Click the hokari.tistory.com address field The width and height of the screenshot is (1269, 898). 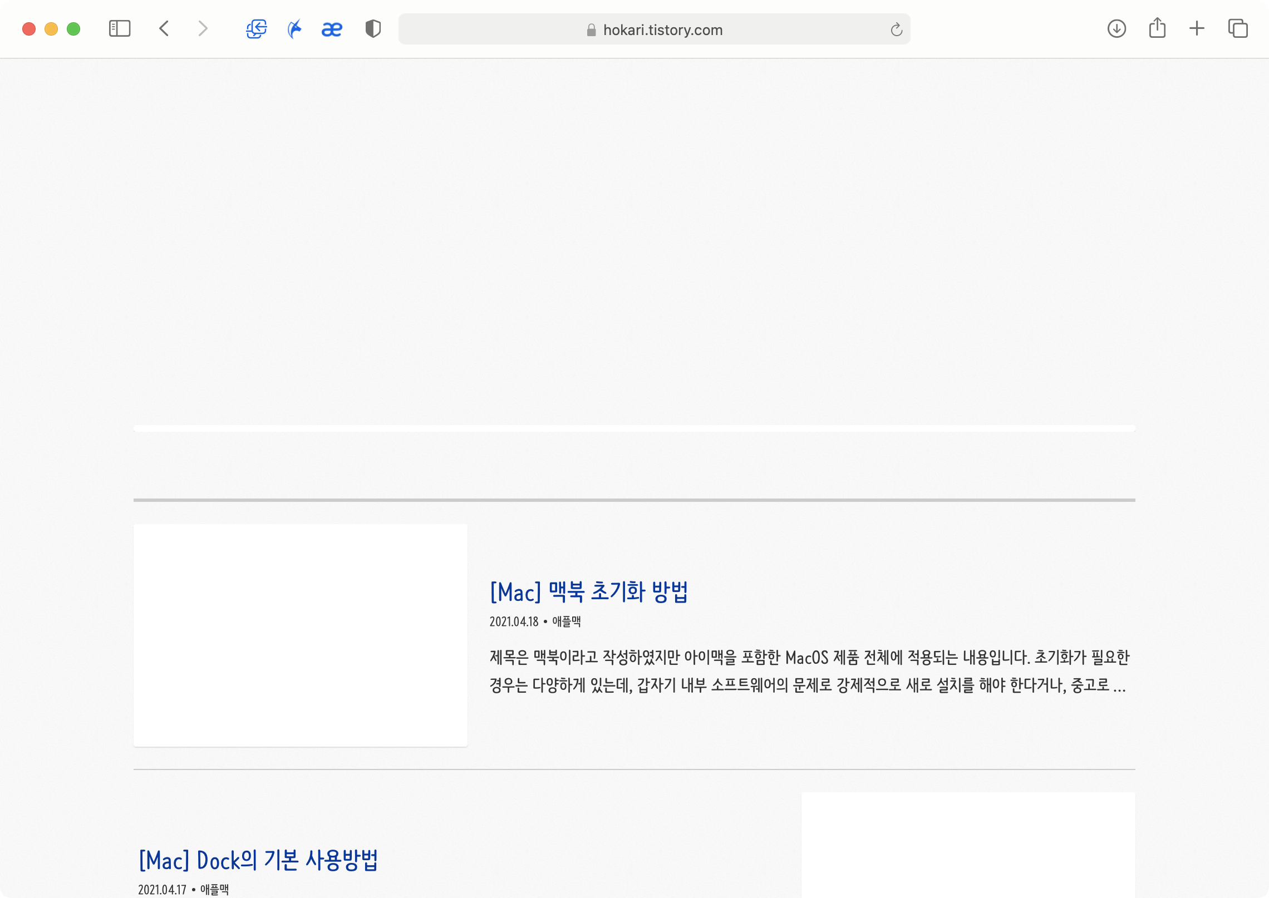point(662,30)
